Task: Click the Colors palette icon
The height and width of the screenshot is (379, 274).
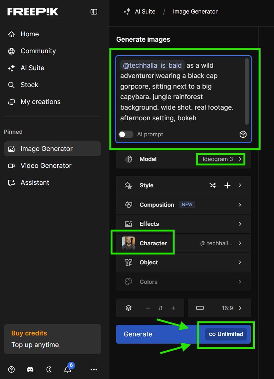Action: (128, 282)
